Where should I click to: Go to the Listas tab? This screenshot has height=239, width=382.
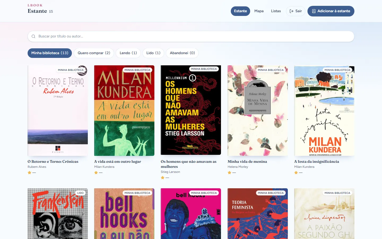(x=276, y=11)
